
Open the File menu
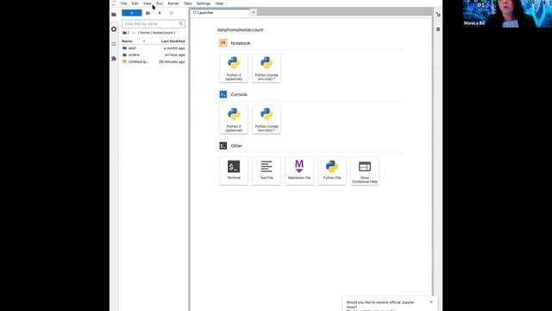(x=124, y=3)
